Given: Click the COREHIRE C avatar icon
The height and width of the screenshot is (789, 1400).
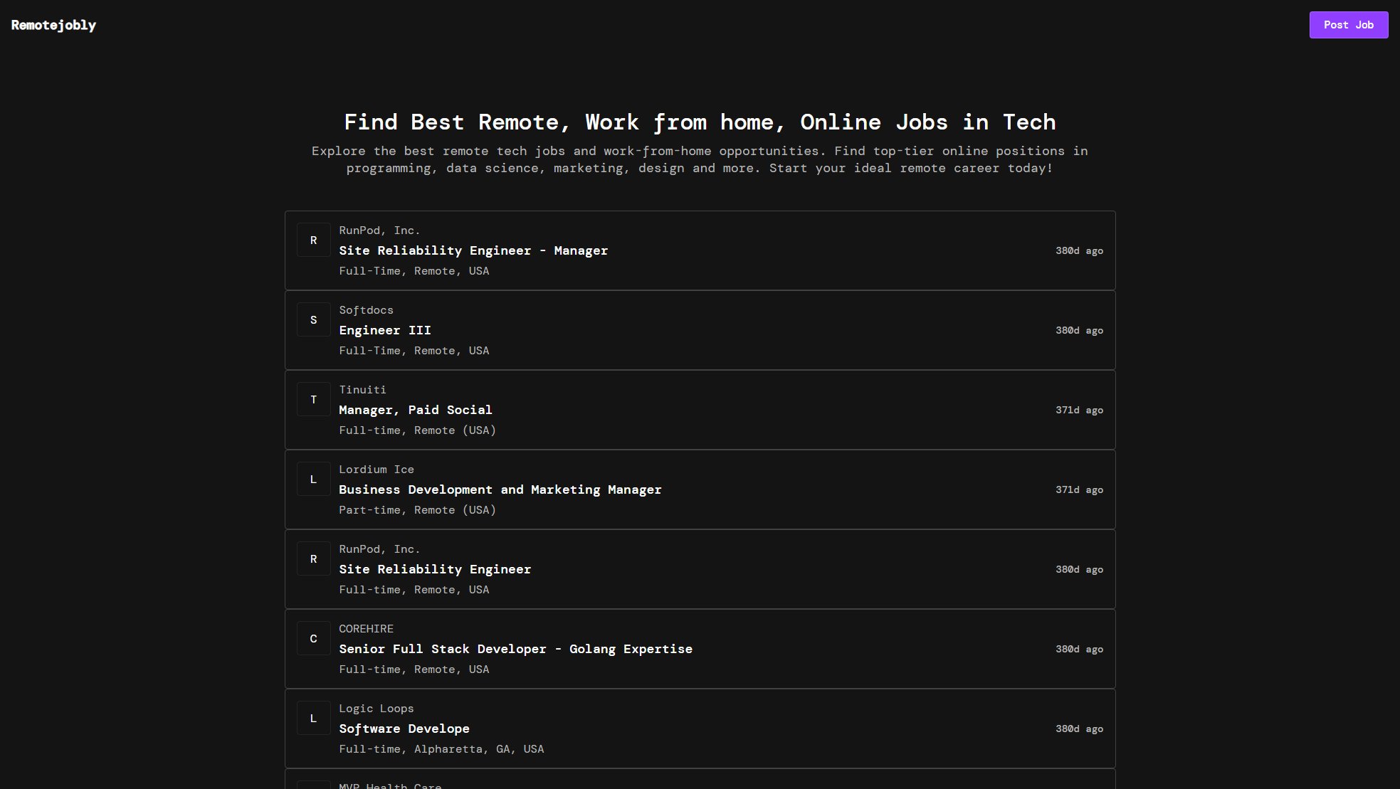Looking at the screenshot, I should coord(313,639).
